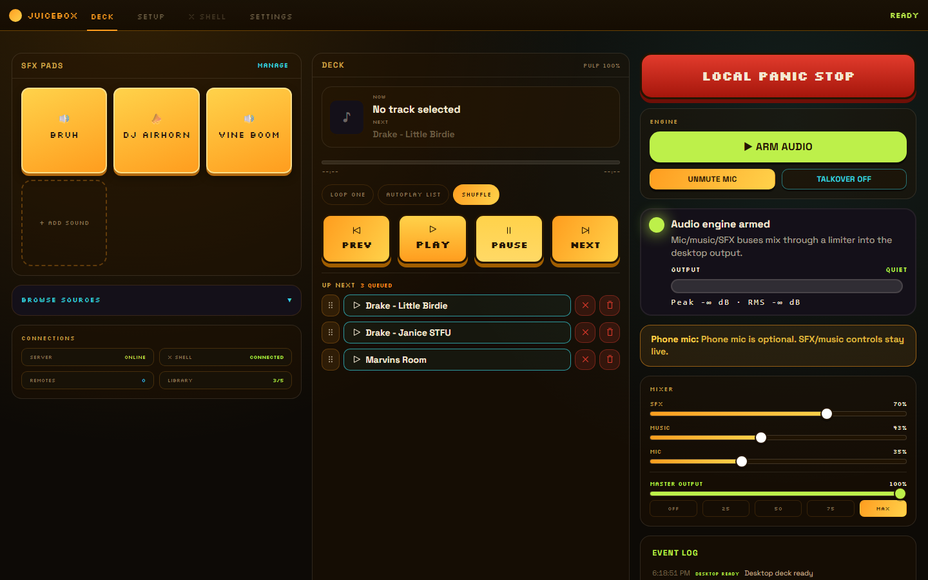Play Marvins Room from queue
Viewport: 928px width, 580px height.
tap(457, 360)
